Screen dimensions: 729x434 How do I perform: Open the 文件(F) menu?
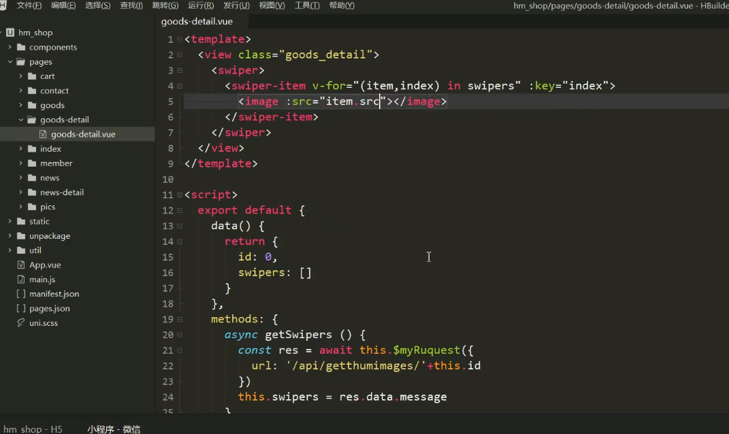coord(29,5)
